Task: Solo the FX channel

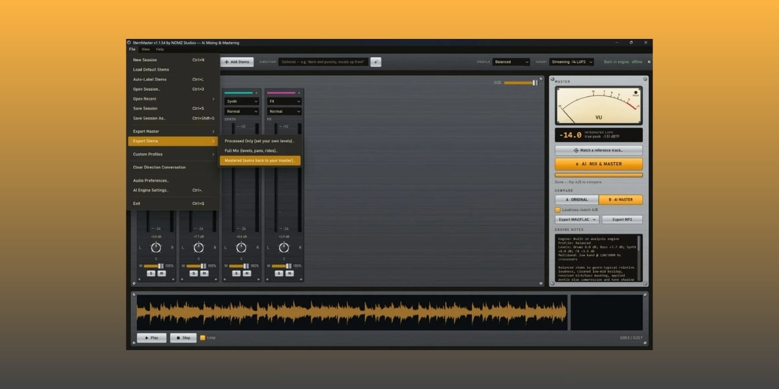Action: (279, 273)
